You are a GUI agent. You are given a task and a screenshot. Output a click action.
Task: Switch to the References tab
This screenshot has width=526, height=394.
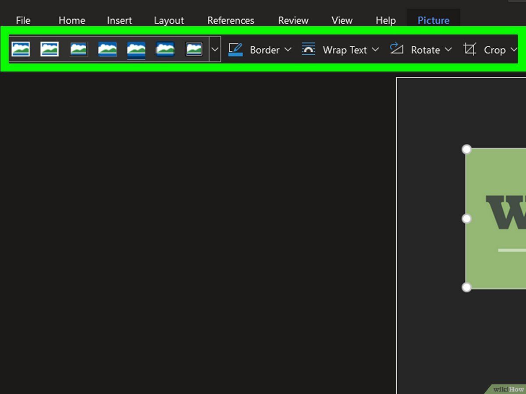point(231,21)
